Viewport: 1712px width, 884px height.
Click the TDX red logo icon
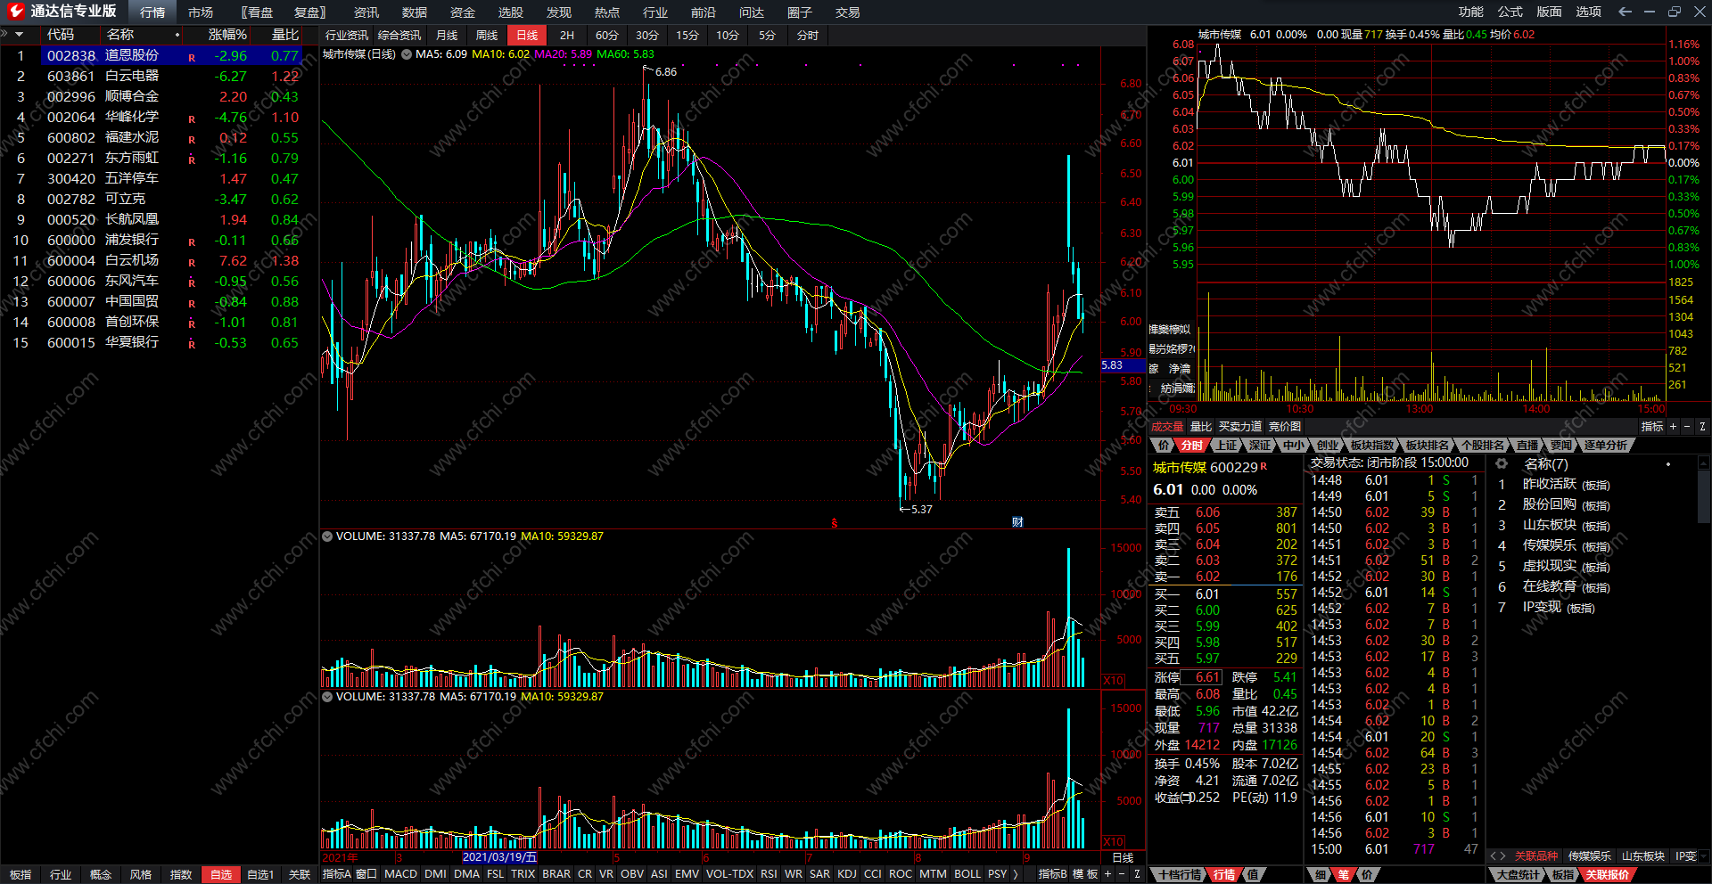coord(15,11)
